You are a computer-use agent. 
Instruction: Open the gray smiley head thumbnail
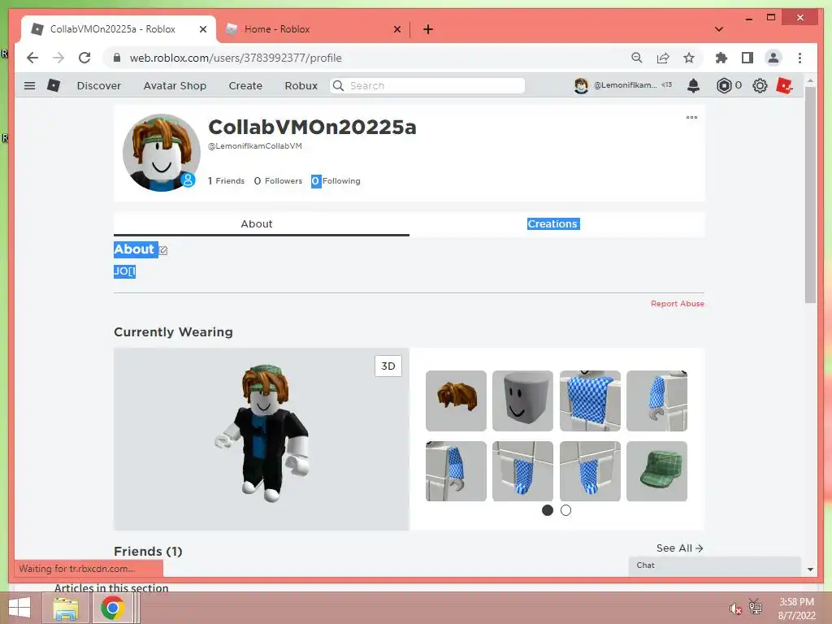(x=522, y=401)
